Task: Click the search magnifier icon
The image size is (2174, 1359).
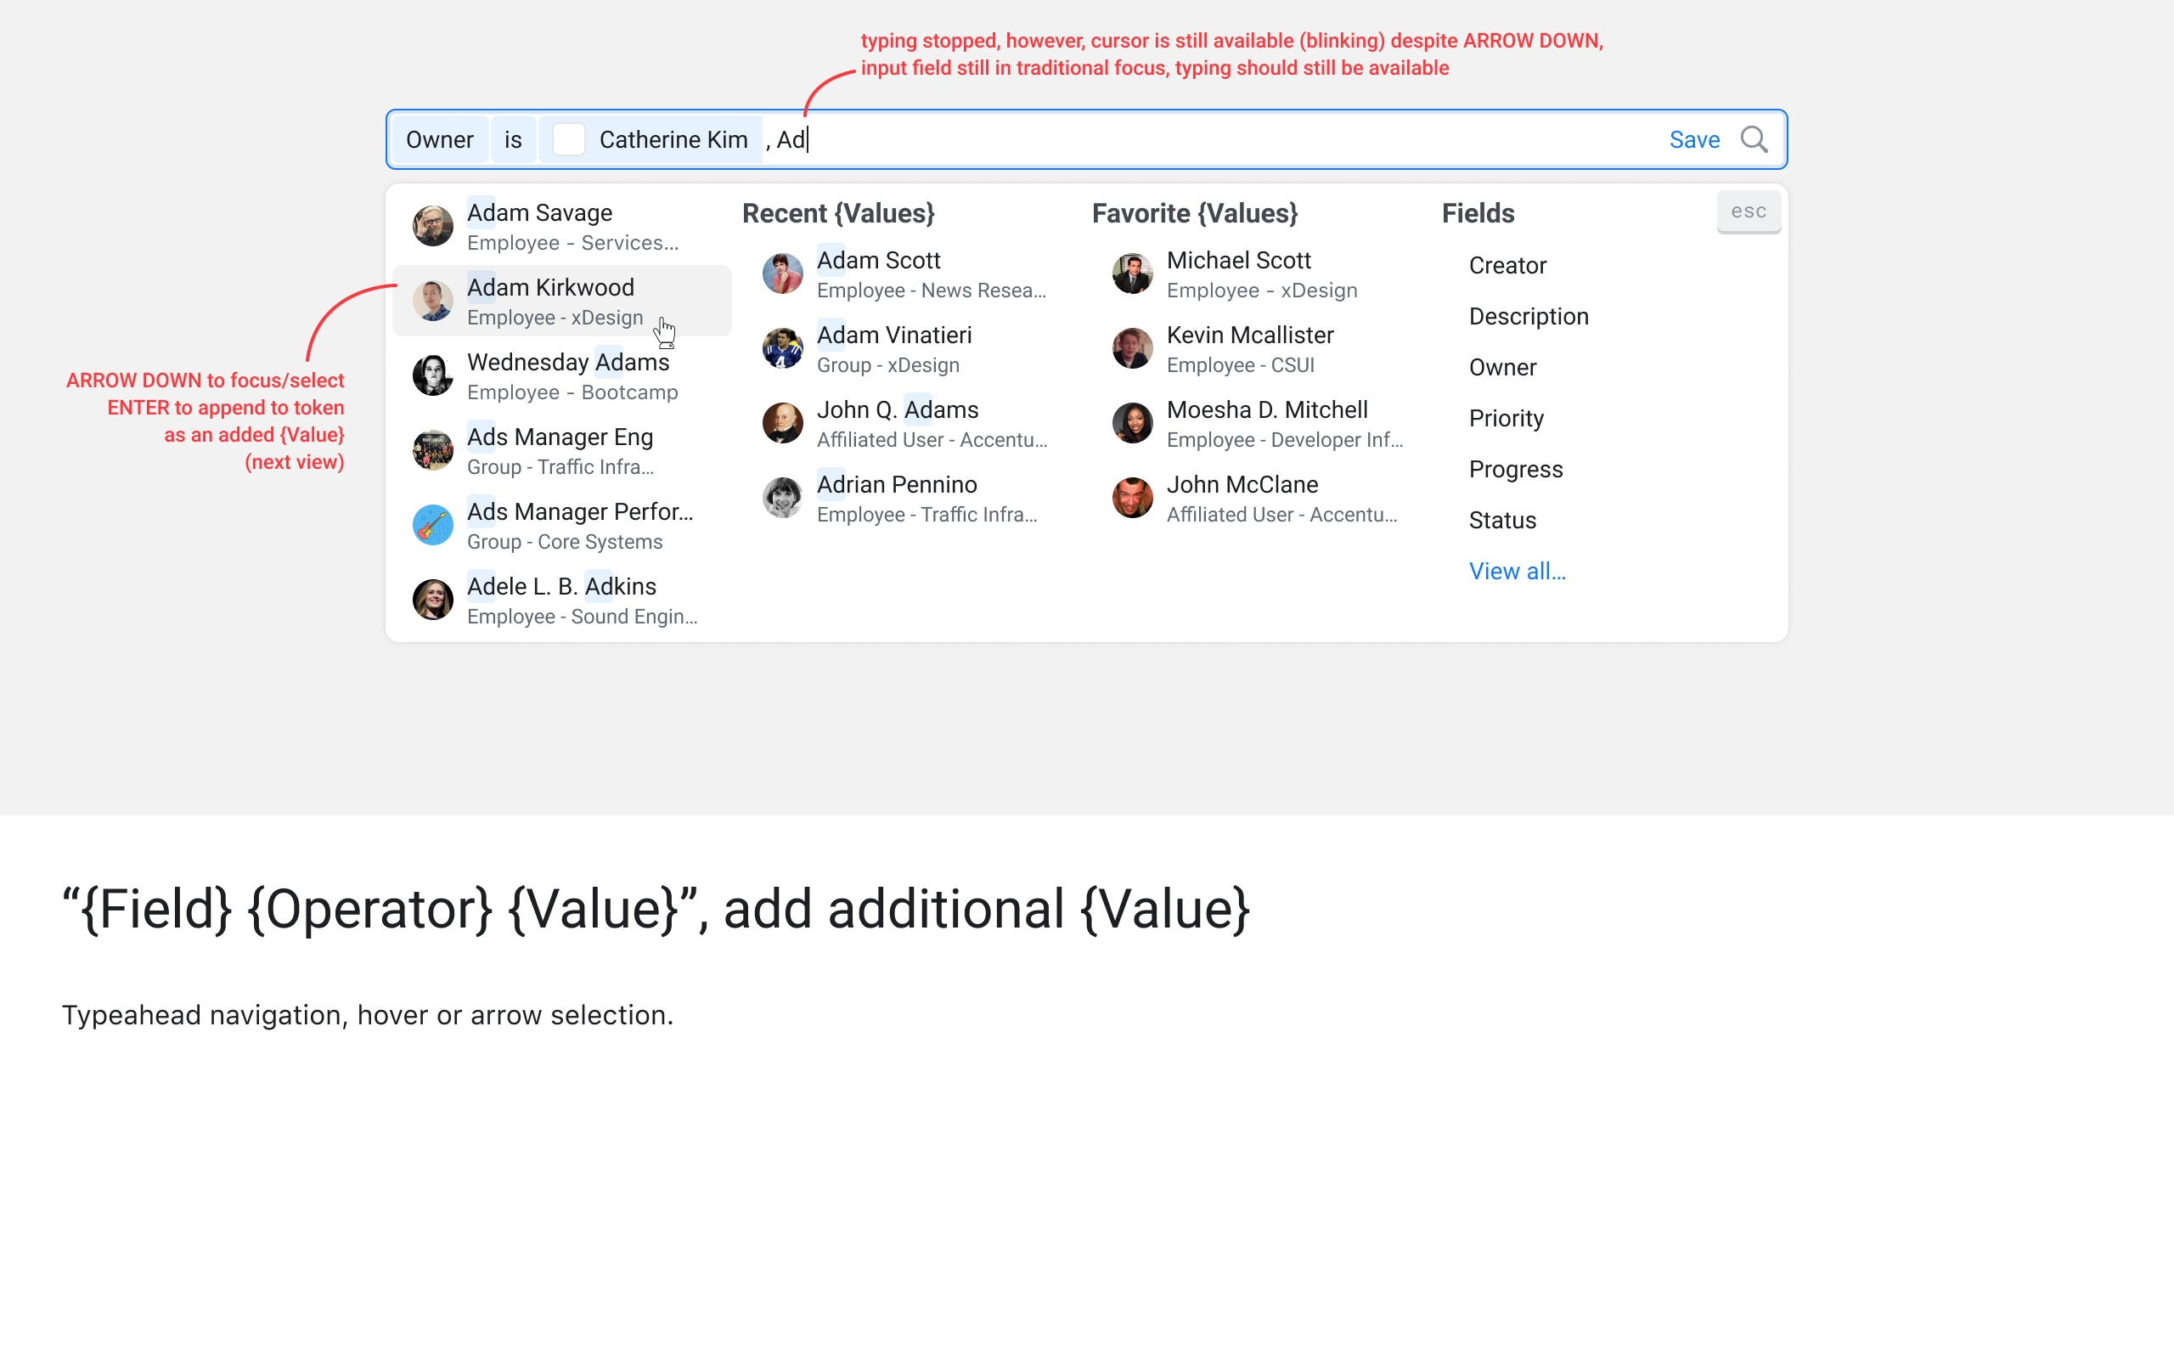Action: pyautogui.click(x=1753, y=139)
